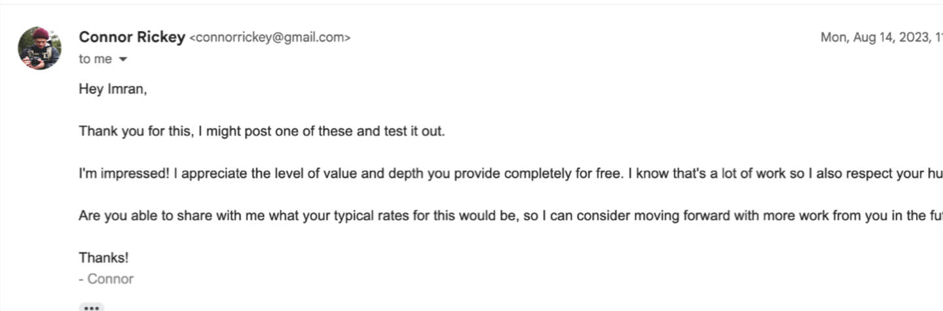Click the sentence starting "Thank you for this"
This screenshot has width=943, height=311.
(261, 131)
